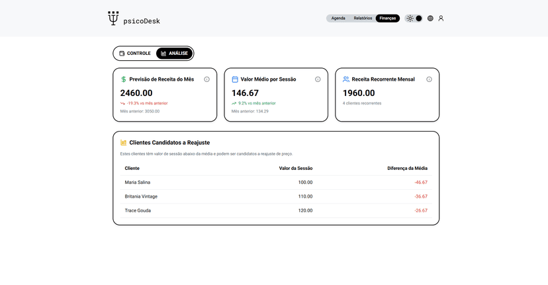The height and width of the screenshot is (285, 548).
Task: Select the Finanças navigation item
Action: tap(388, 19)
